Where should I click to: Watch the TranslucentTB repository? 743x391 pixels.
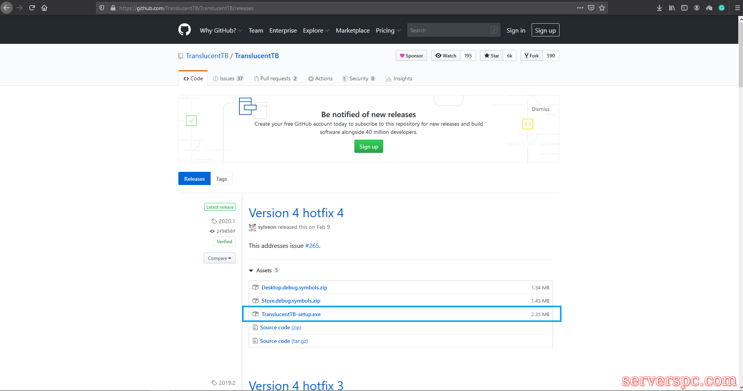446,56
